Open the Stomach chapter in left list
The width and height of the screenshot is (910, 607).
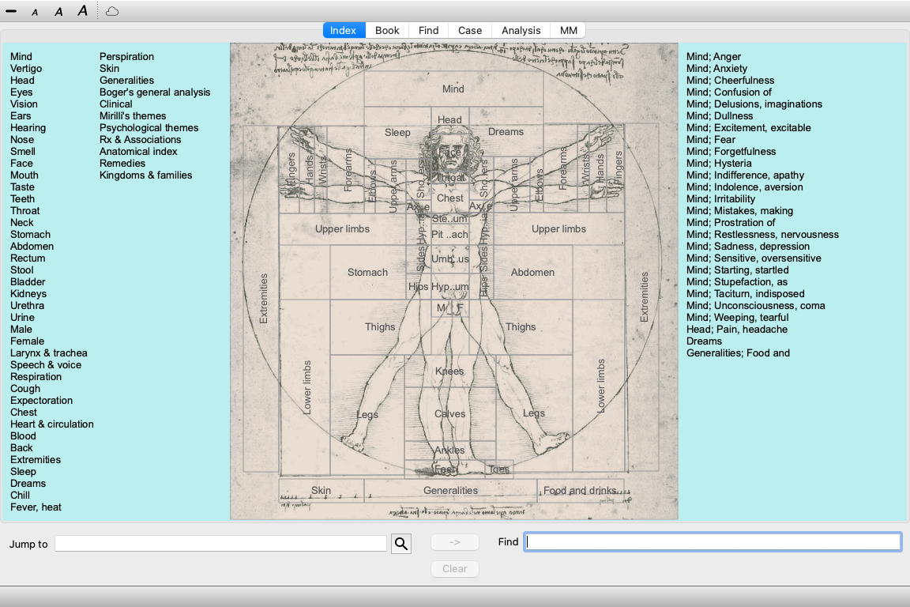pos(30,235)
